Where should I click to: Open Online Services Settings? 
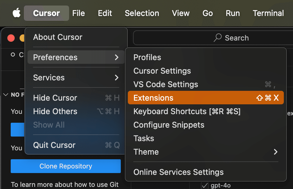(x=206, y=172)
